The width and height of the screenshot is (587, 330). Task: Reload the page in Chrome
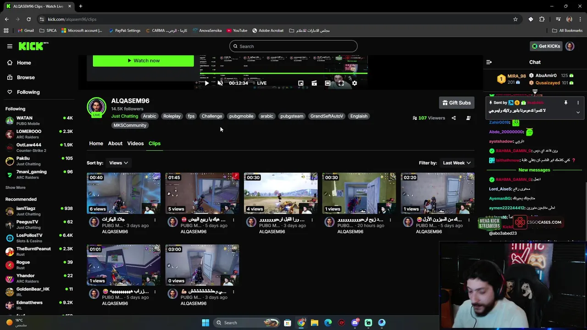[28, 19]
